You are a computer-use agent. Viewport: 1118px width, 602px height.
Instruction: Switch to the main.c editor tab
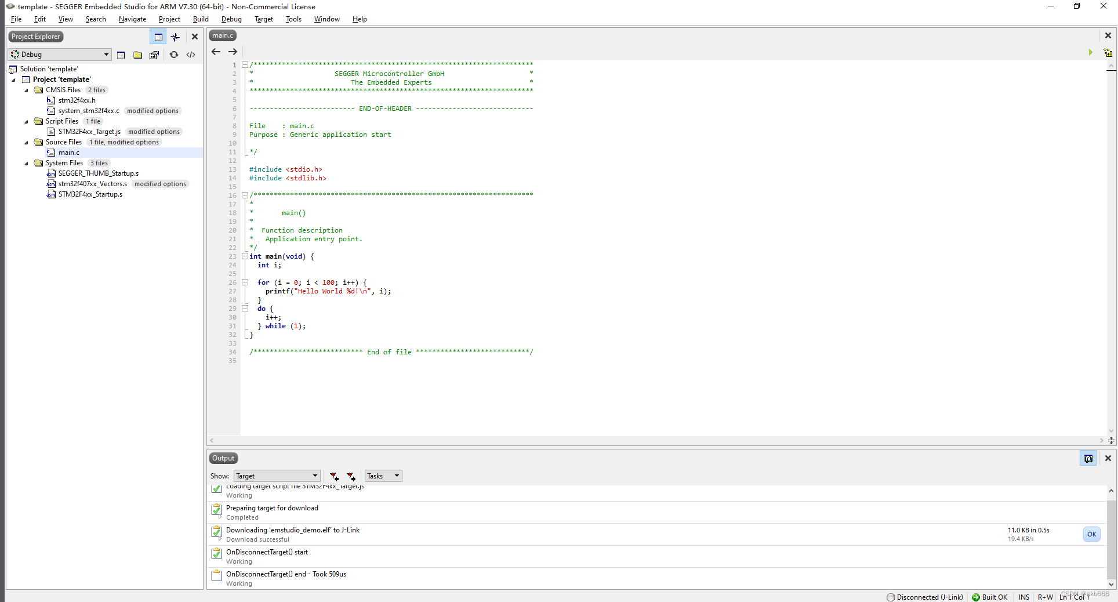tap(222, 35)
